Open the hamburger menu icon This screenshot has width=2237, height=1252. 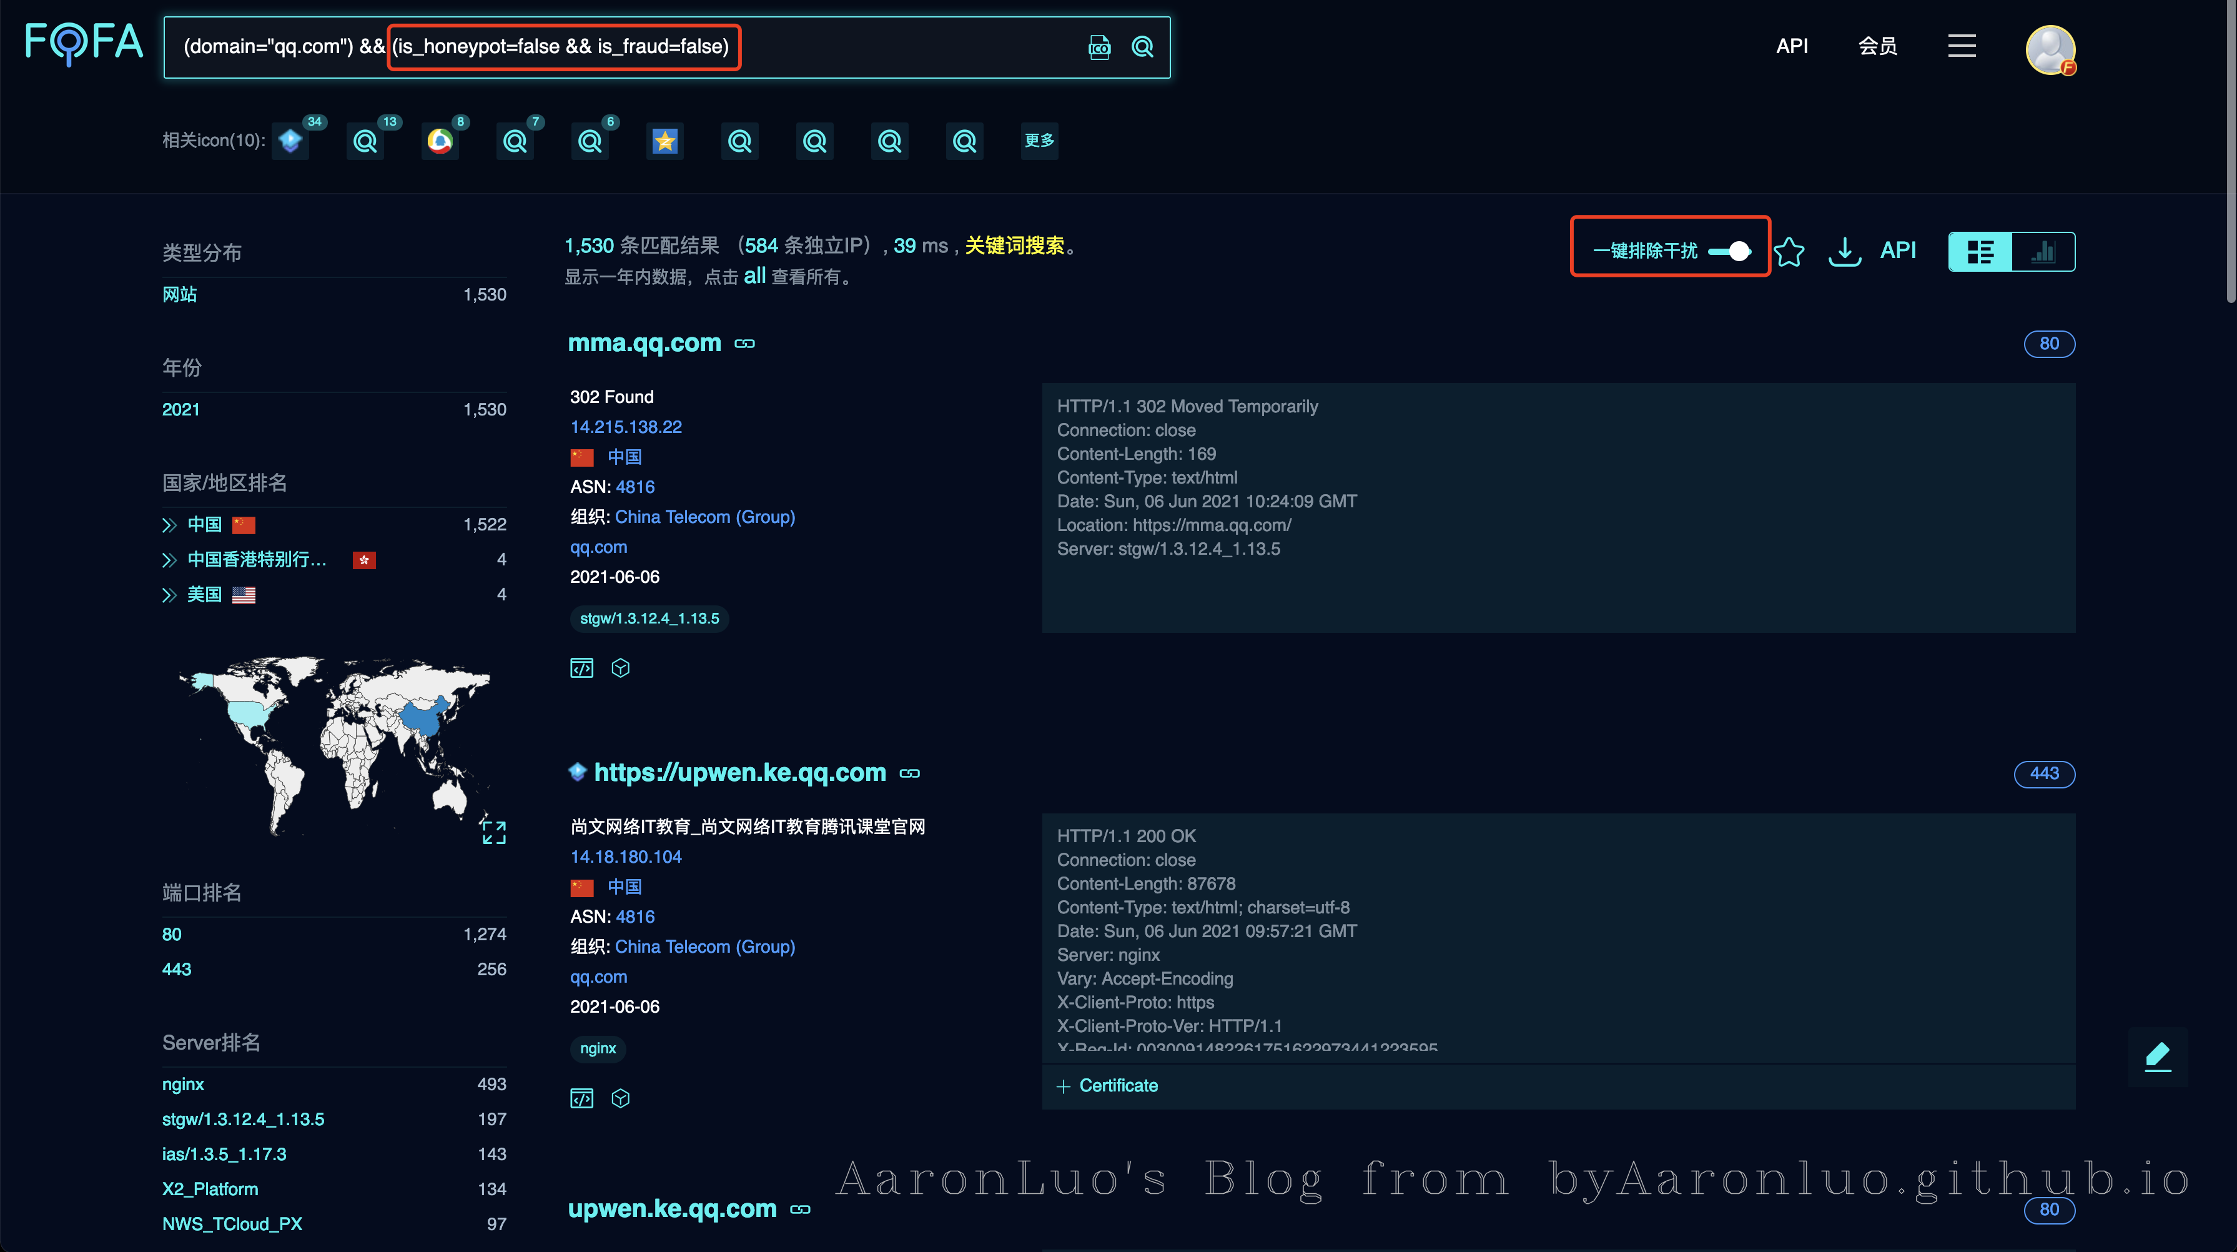click(1962, 46)
